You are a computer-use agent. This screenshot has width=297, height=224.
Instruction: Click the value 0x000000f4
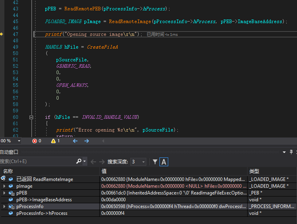[113, 213]
